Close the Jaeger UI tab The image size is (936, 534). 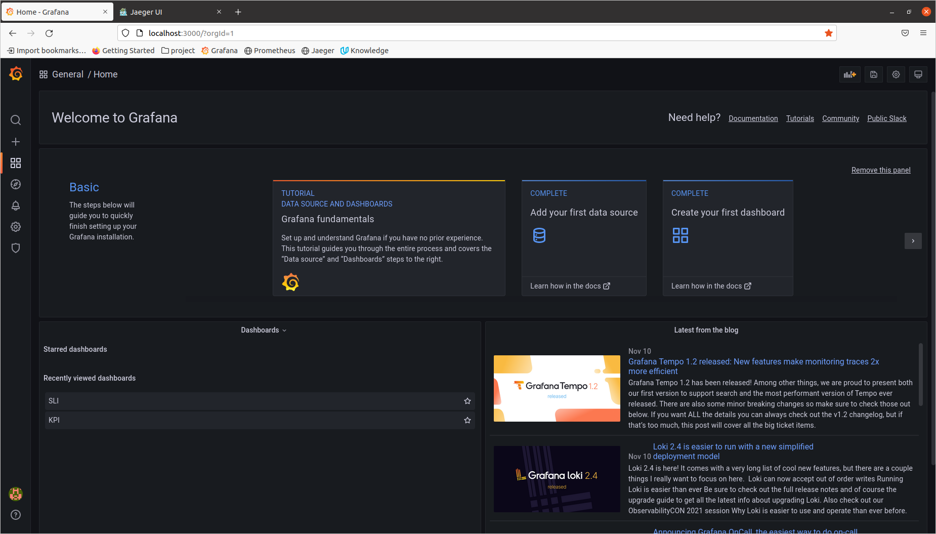point(219,12)
